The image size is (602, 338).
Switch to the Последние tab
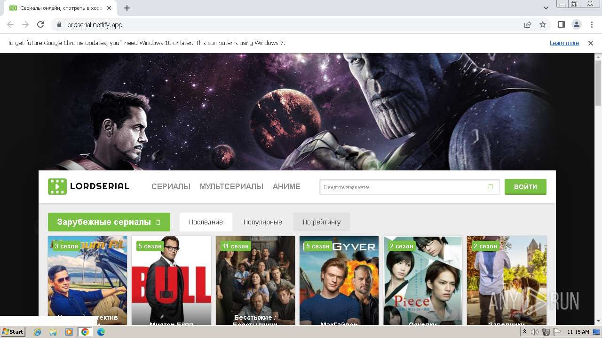[206, 222]
